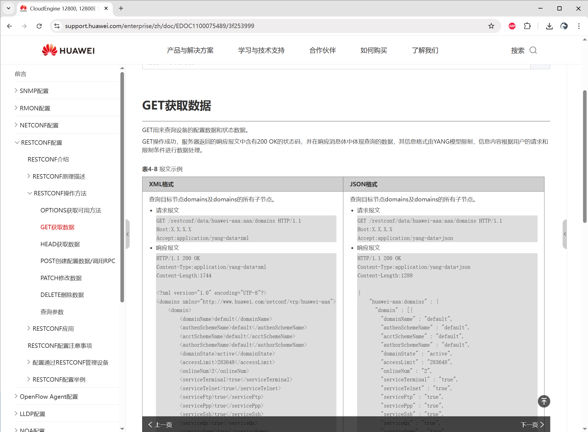This screenshot has width=588, height=432.
Task: Click the Huawei logo
Action: tap(68, 50)
